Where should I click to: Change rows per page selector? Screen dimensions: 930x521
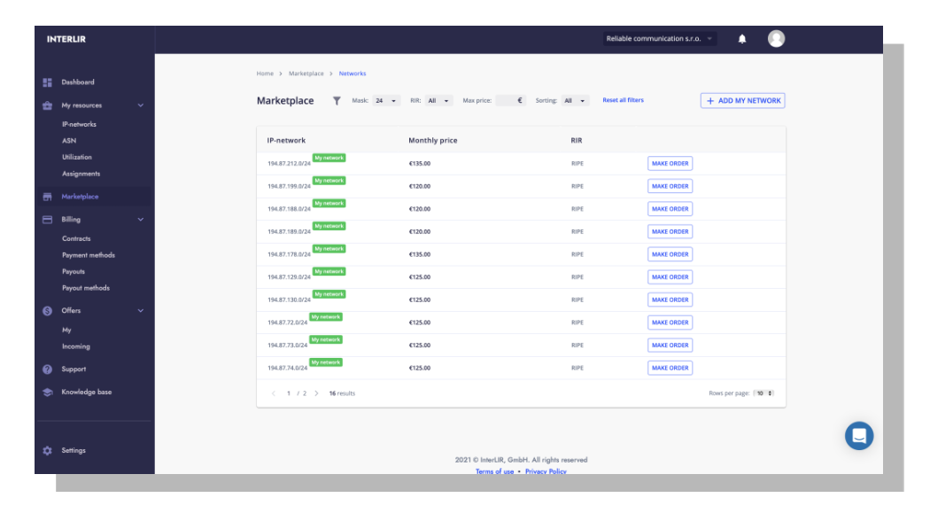pyautogui.click(x=763, y=393)
